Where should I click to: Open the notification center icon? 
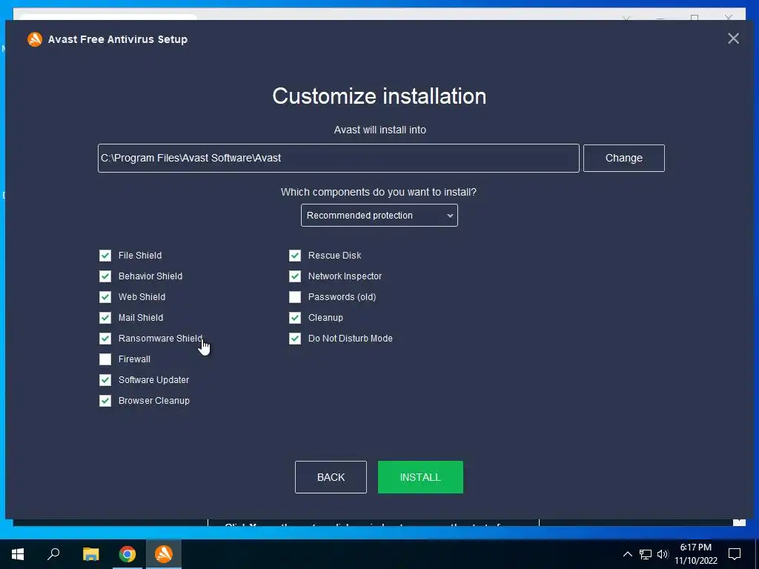coord(735,554)
